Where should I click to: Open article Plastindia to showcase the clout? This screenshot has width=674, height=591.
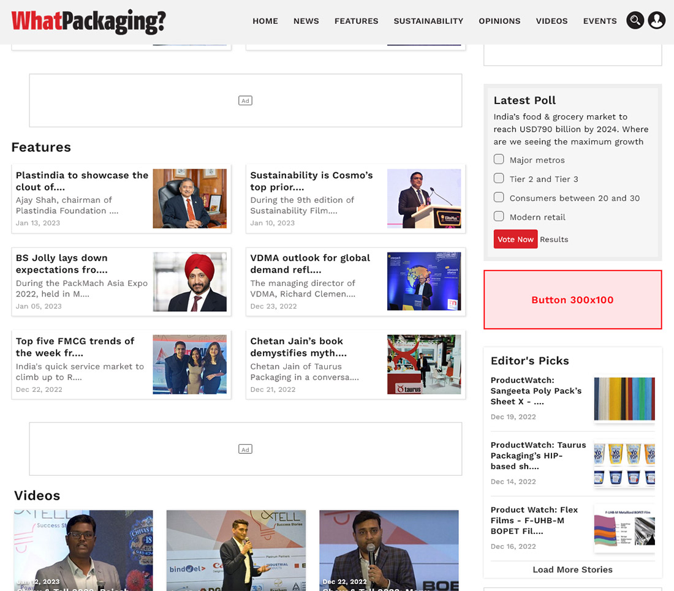82,181
